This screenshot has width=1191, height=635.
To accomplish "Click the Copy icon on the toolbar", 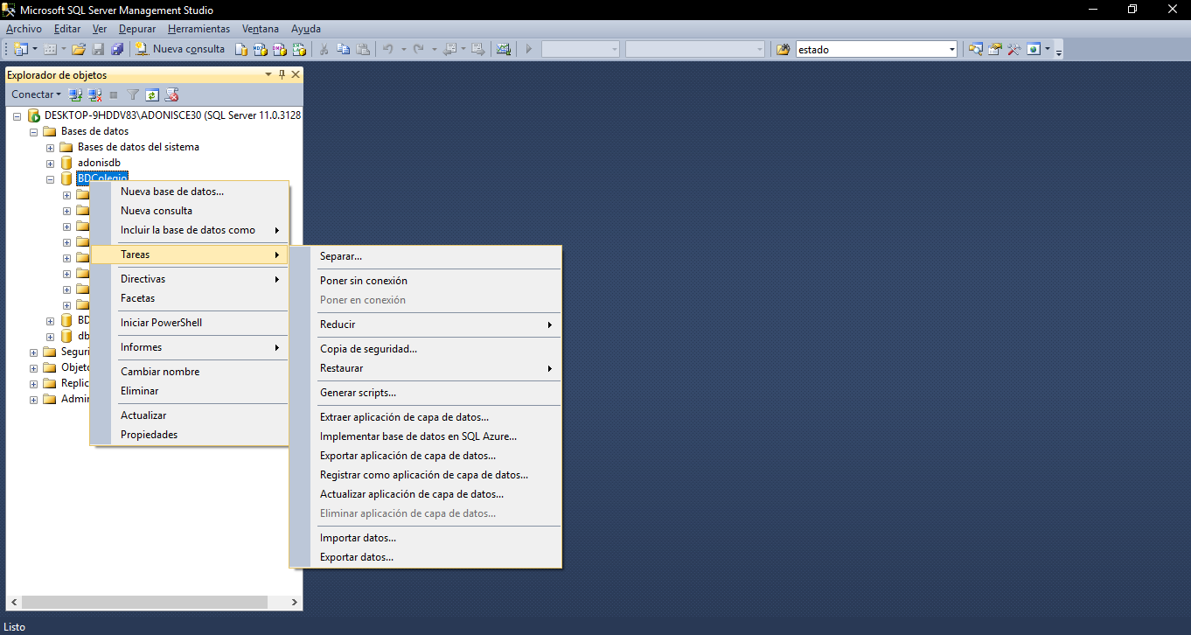I will tap(342, 50).
